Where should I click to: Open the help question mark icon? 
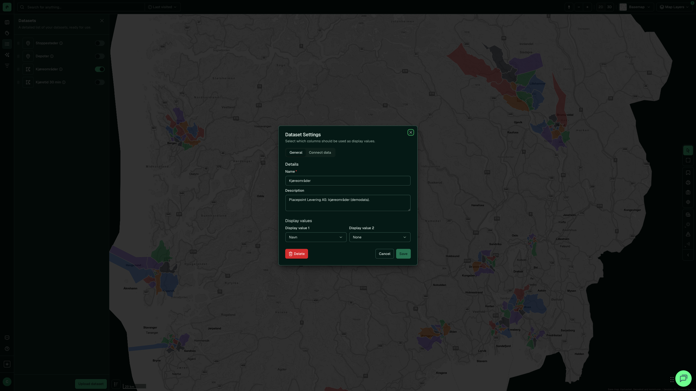pos(7,349)
